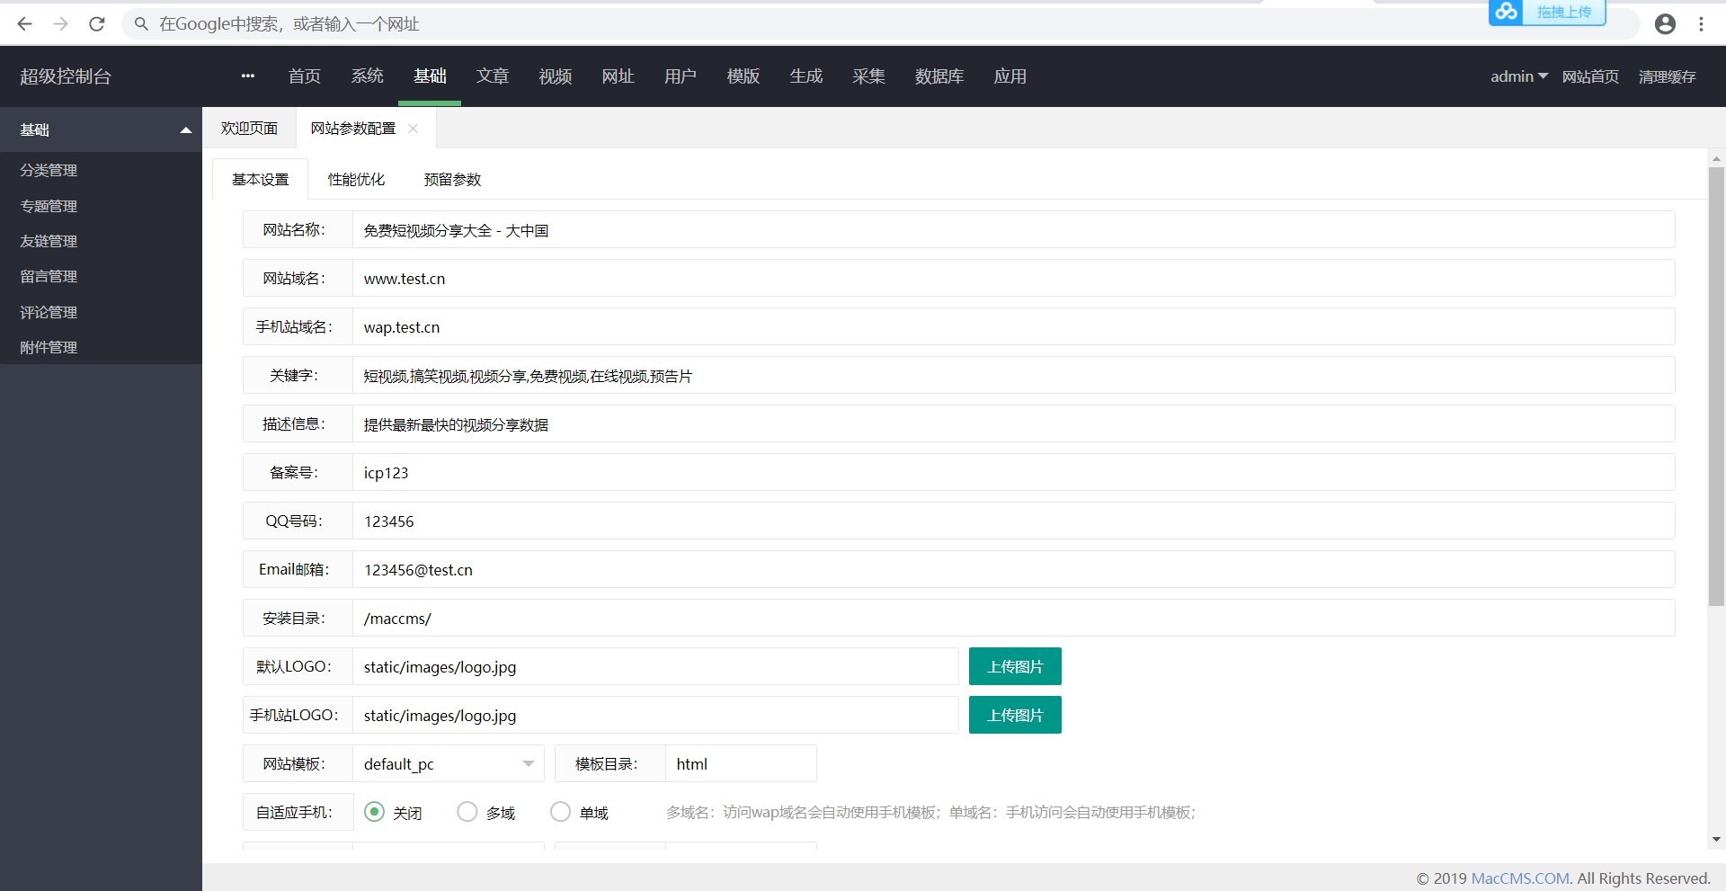Click the 描述信息 input field

(1014, 423)
